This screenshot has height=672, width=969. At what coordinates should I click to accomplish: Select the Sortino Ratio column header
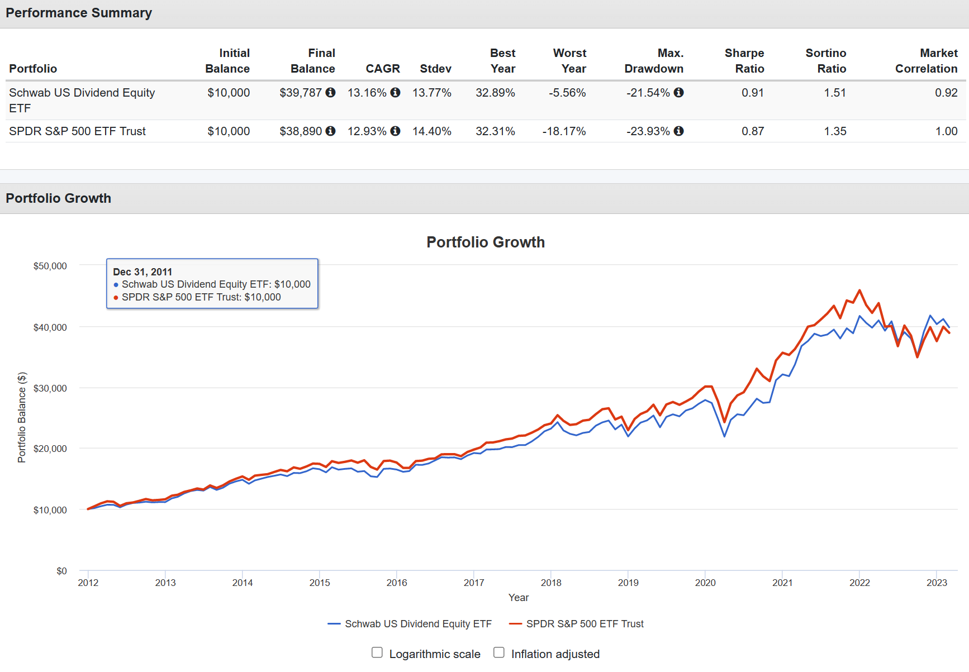pos(826,60)
